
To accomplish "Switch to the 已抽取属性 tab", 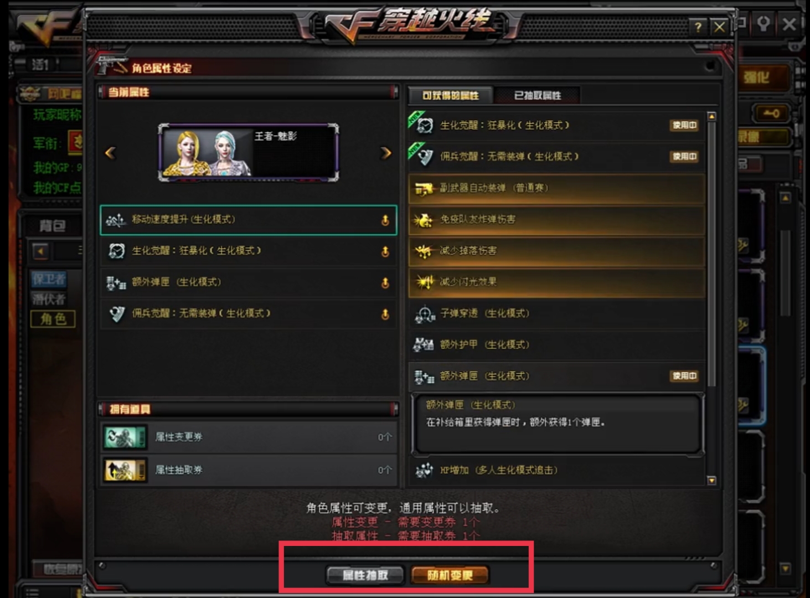I will coord(538,95).
